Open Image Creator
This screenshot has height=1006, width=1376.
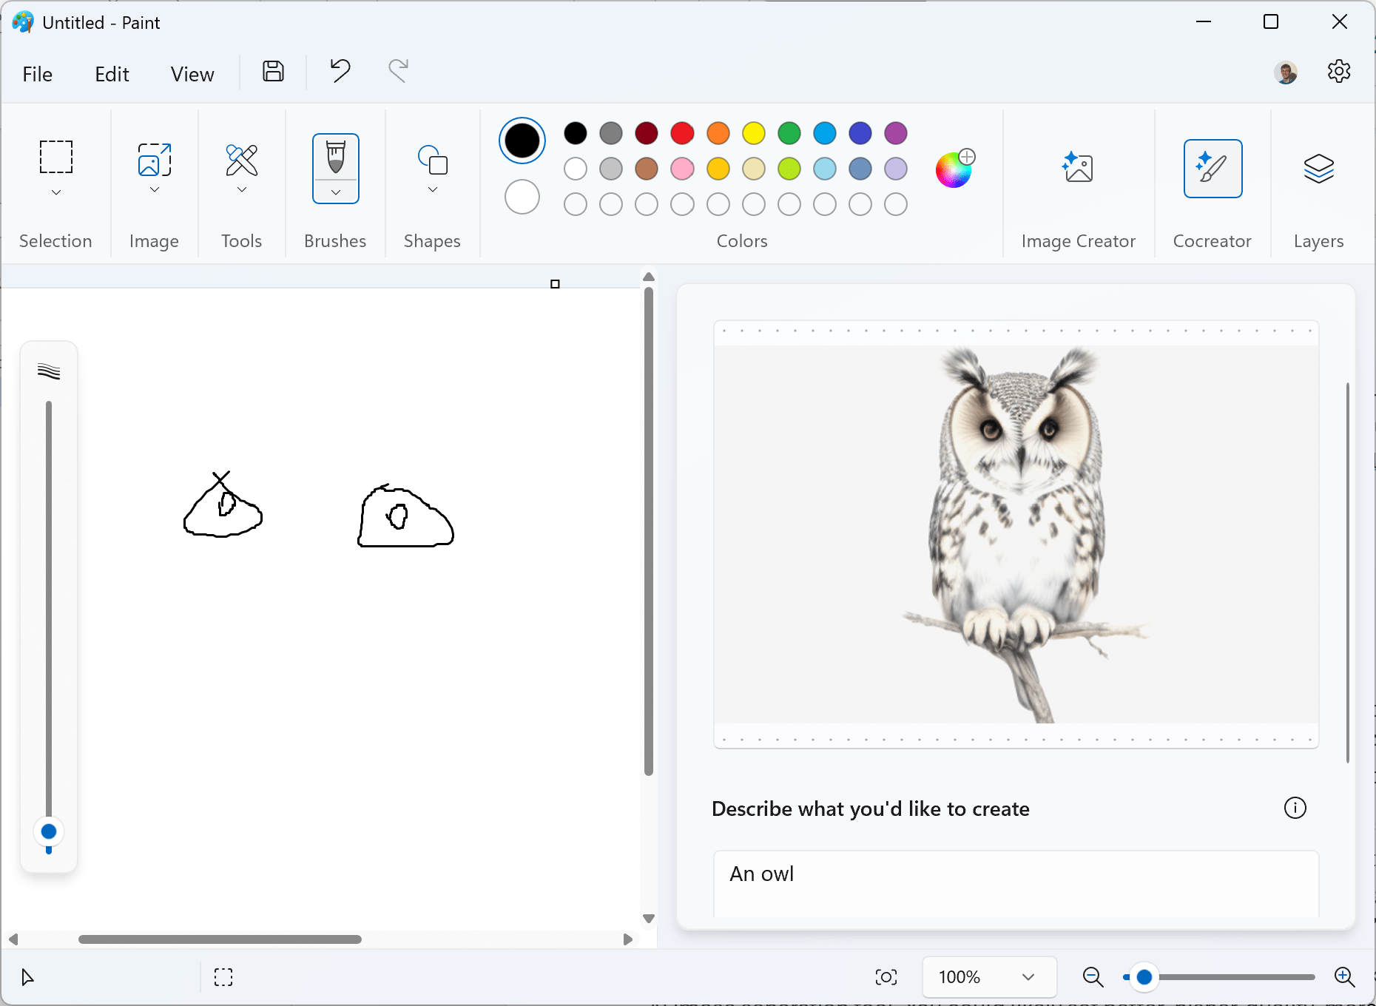1078,168
